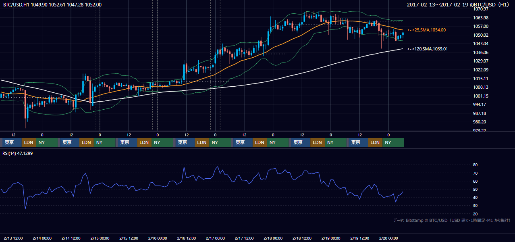Image resolution: width=515 pixels, height=242 pixels.
Task: Select the white 120 SMA 1039.01 label
Action: point(428,49)
